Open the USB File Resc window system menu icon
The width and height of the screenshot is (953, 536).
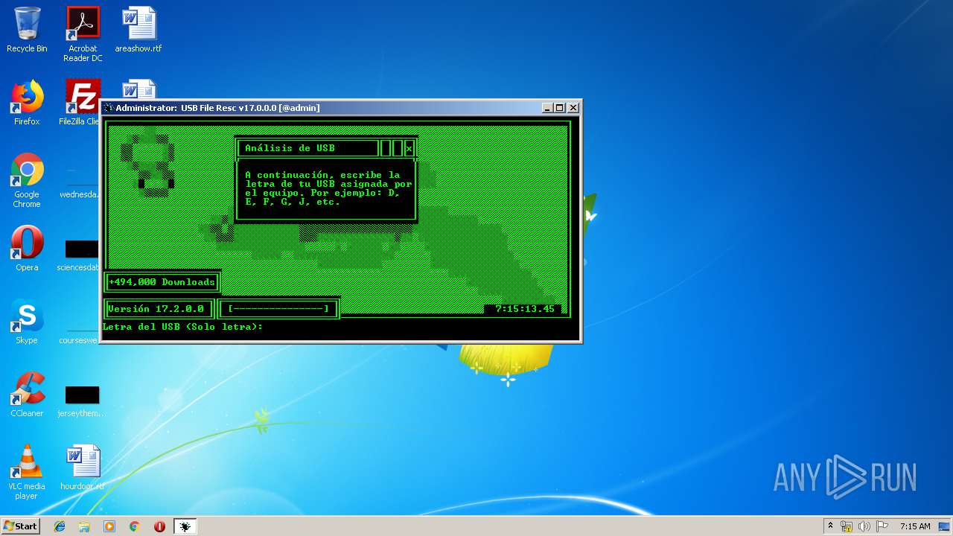[x=109, y=108]
